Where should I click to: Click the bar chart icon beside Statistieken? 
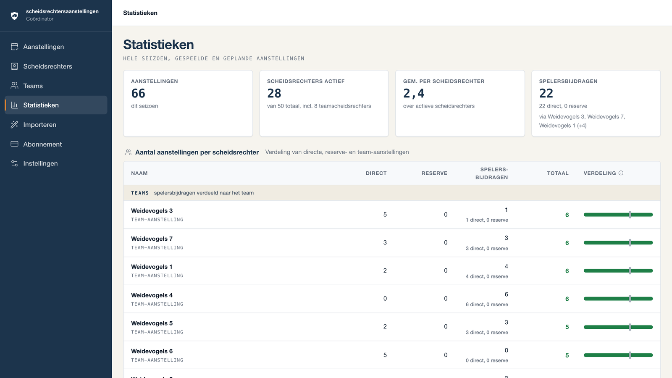click(14, 105)
